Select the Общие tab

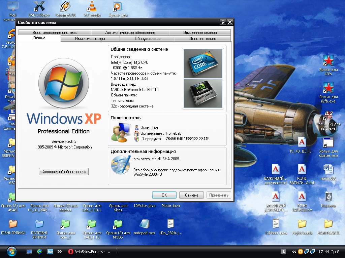pyautogui.click(x=39, y=38)
